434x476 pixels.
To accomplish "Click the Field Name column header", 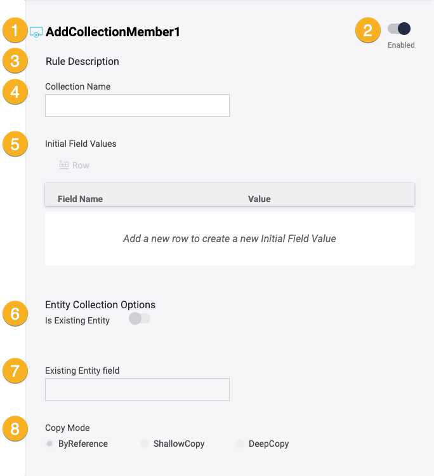I will tap(80, 199).
